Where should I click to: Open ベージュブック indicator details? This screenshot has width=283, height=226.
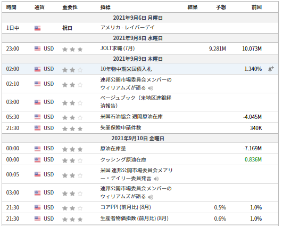136,102
